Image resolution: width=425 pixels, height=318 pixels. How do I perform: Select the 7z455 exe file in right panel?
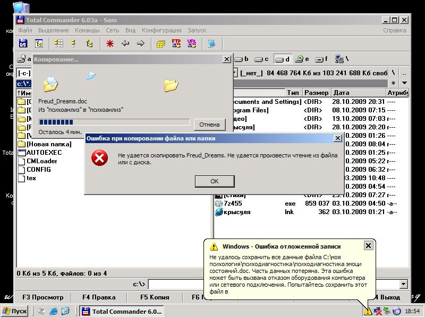coord(307,204)
